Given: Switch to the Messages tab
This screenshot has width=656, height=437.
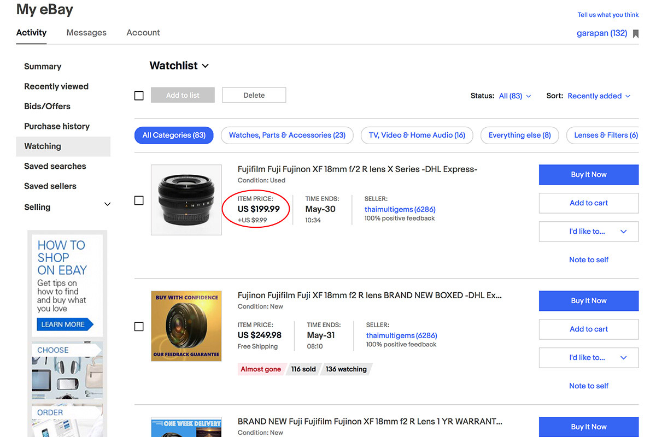Looking at the screenshot, I should (x=86, y=33).
